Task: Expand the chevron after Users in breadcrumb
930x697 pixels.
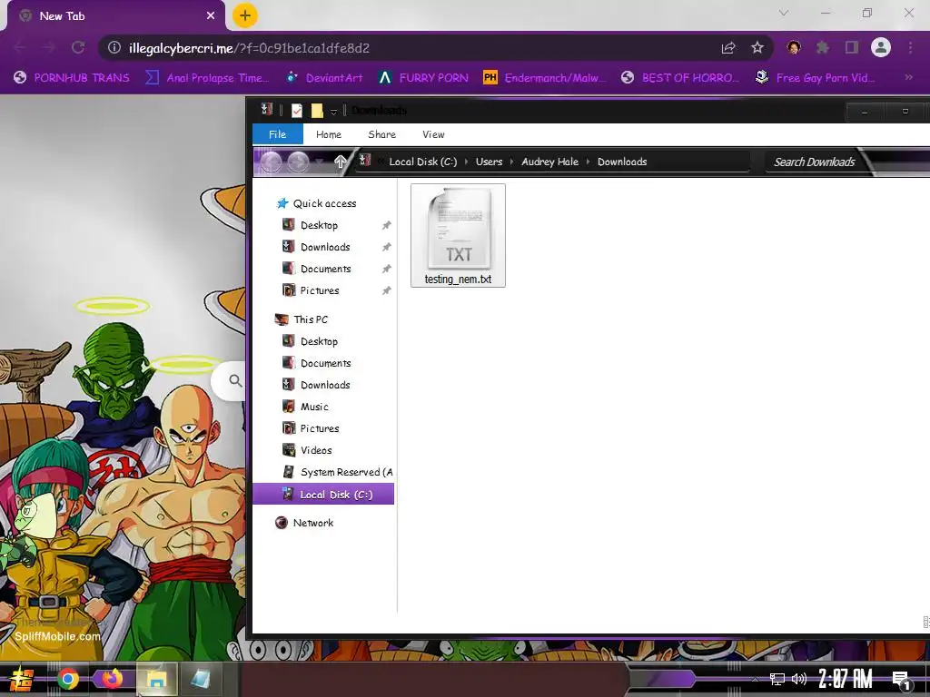Action: click(x=512, y=162)
